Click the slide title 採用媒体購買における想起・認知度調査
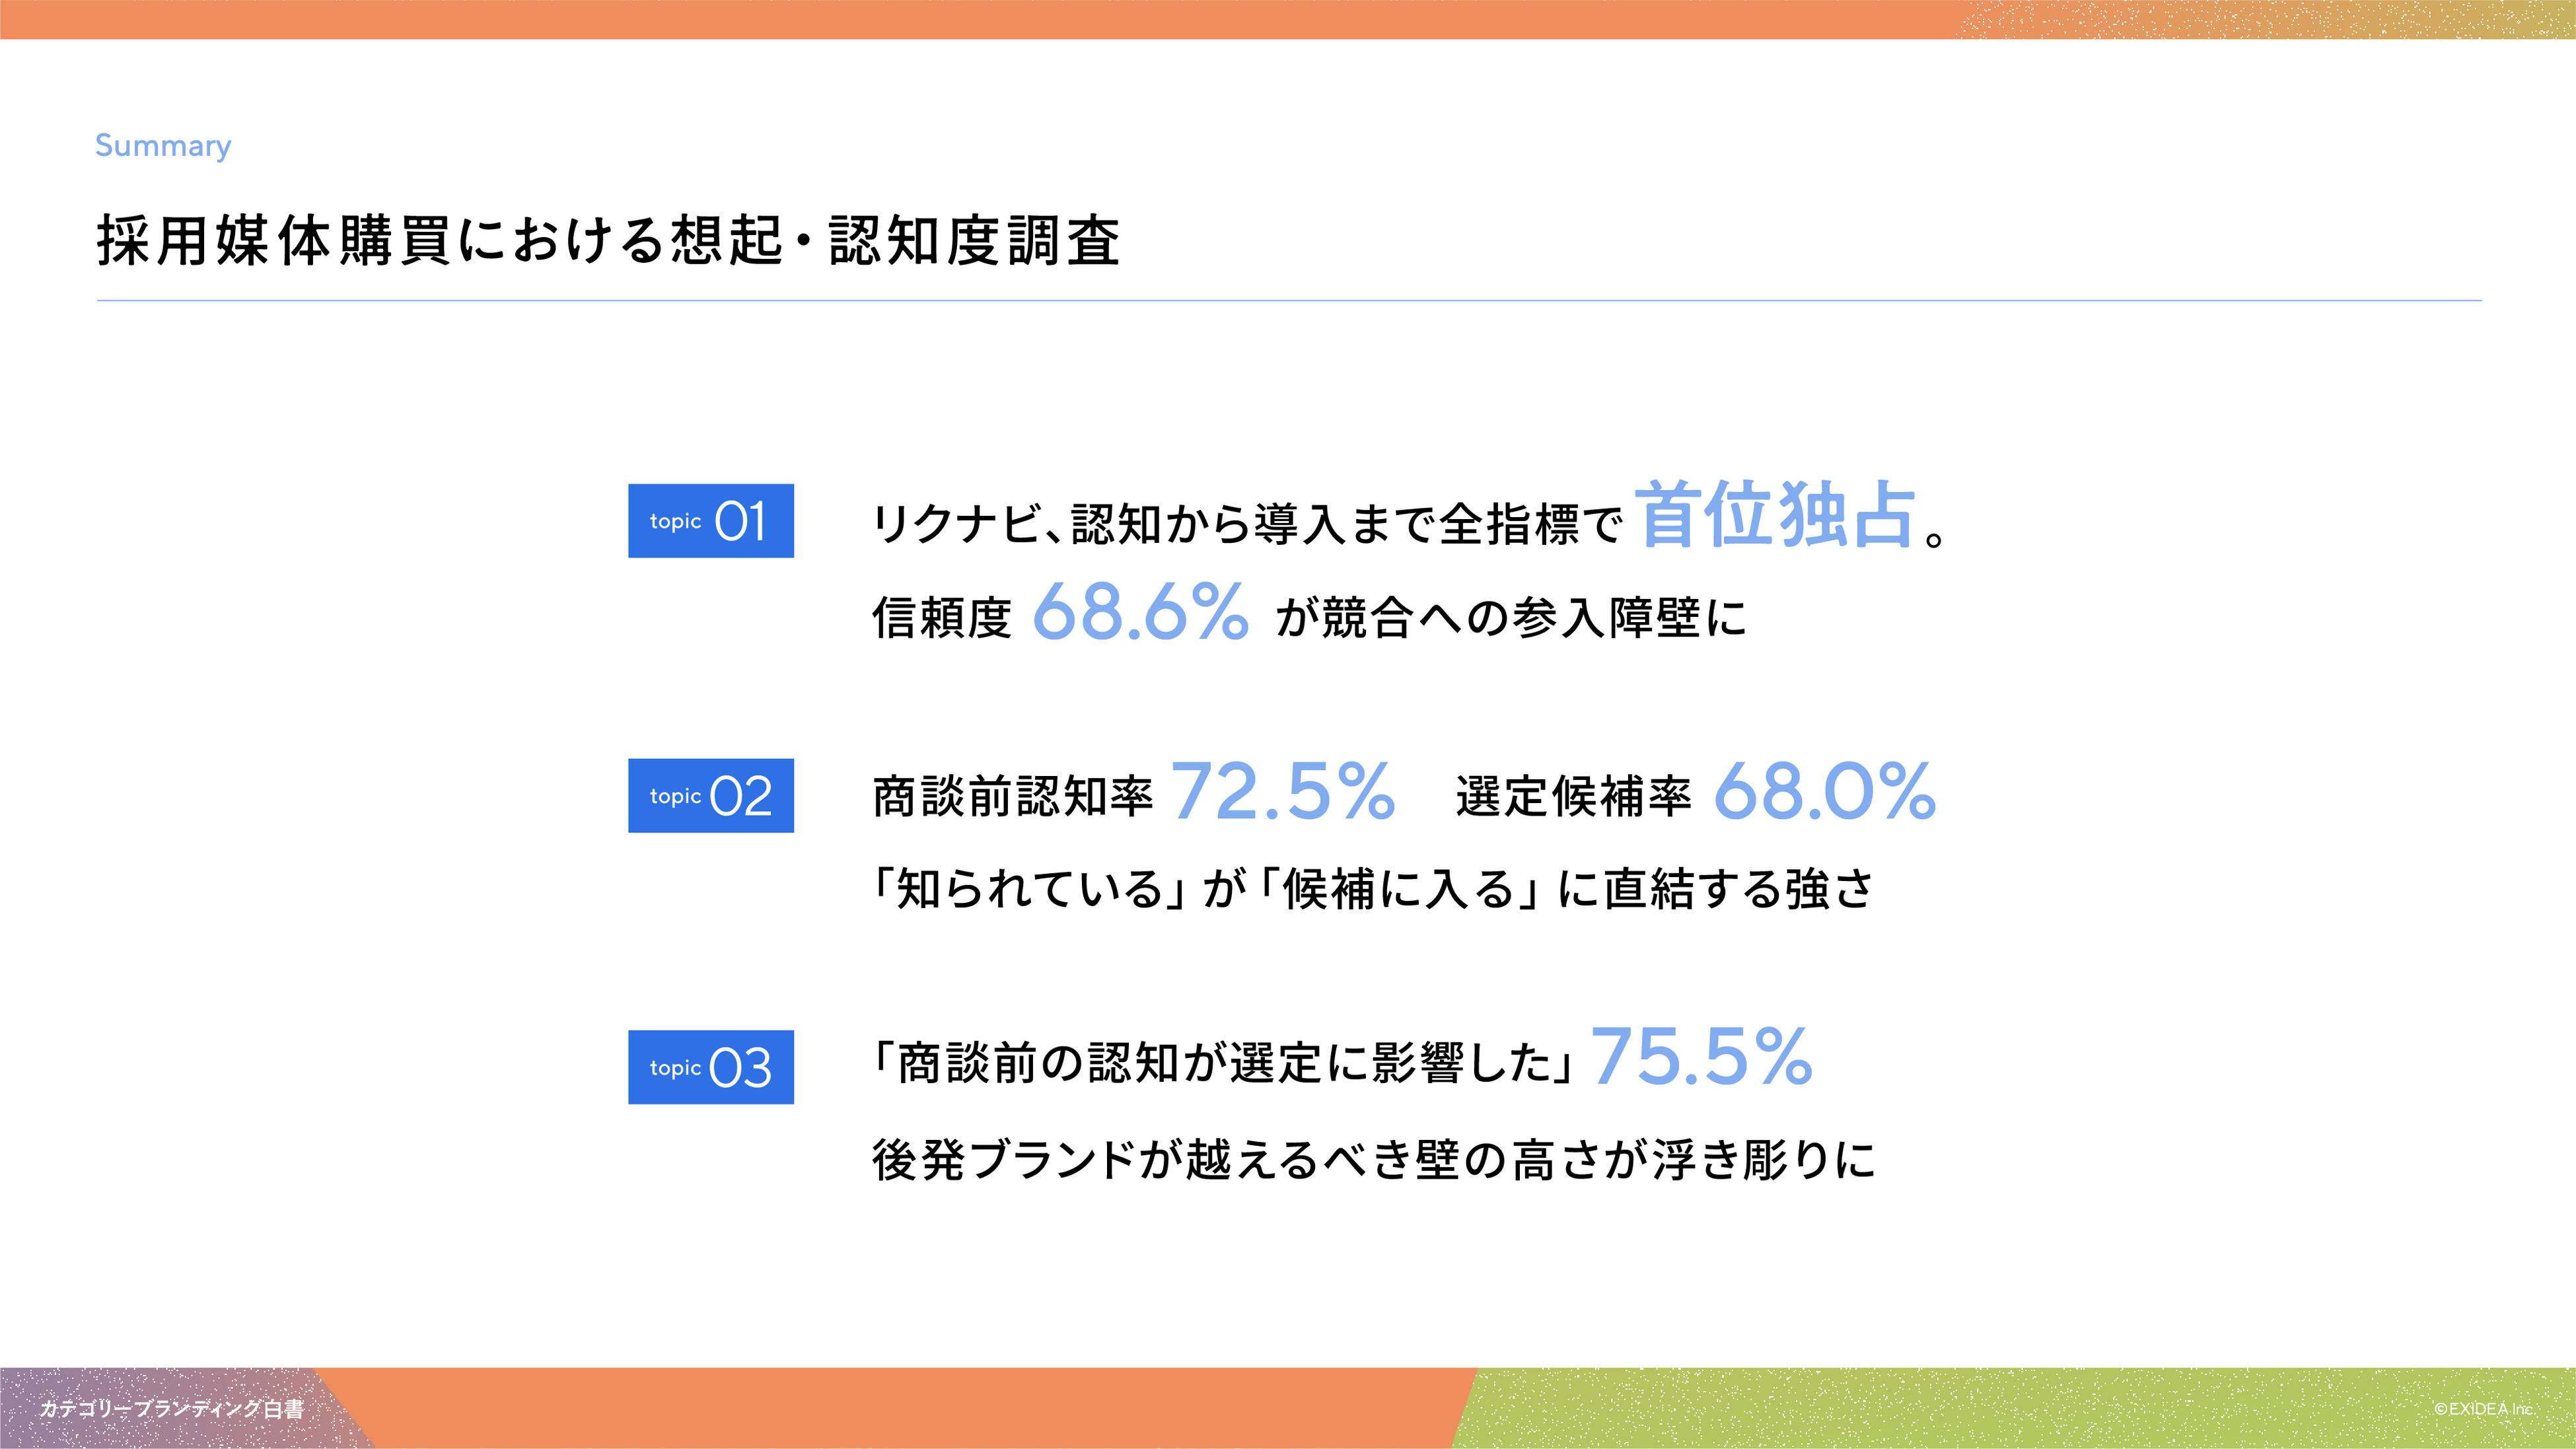Viewport: 2576px width, 1449px height. [x=608, y=241]
